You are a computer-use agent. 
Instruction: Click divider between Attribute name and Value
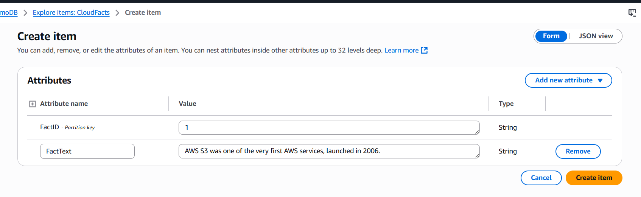pyautogui.click(x=169, y=104)
